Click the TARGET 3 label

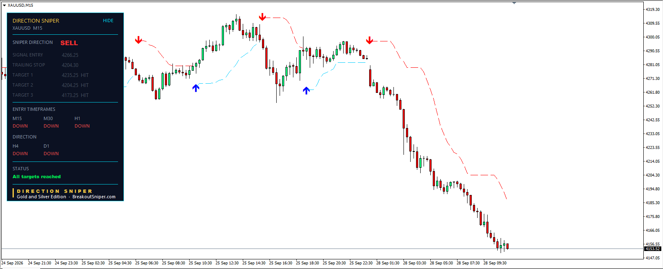point(23,95)
